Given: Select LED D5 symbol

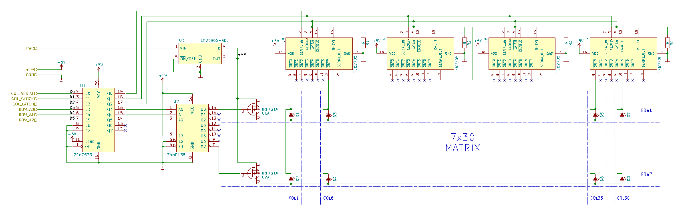Looking at the screenshot, I should pyautogui.click(x=595, y=115).
